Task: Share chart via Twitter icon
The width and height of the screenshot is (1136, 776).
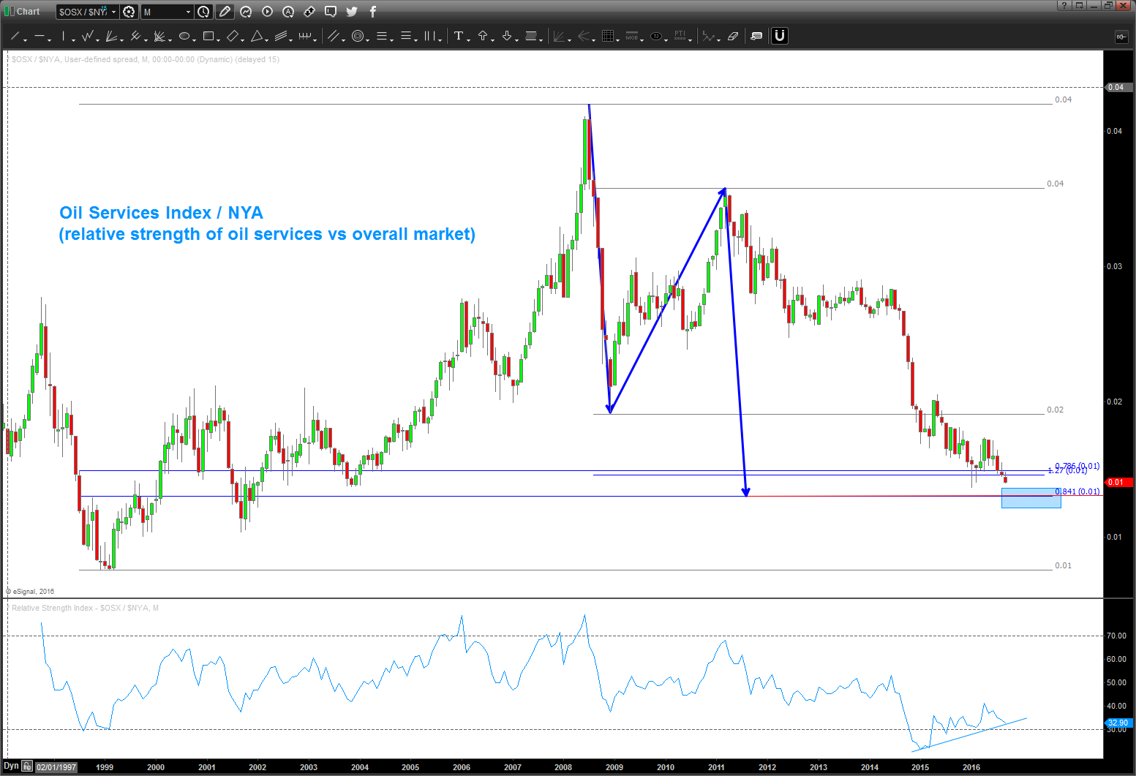Action: [352, 12]
